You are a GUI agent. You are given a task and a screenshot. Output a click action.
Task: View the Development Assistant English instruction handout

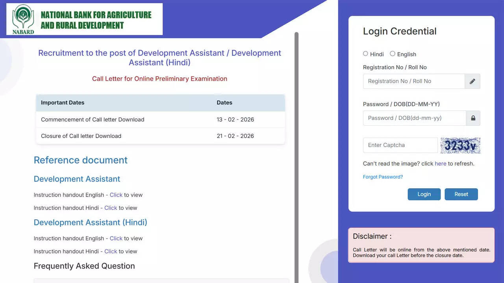click(x=116, y=195)
